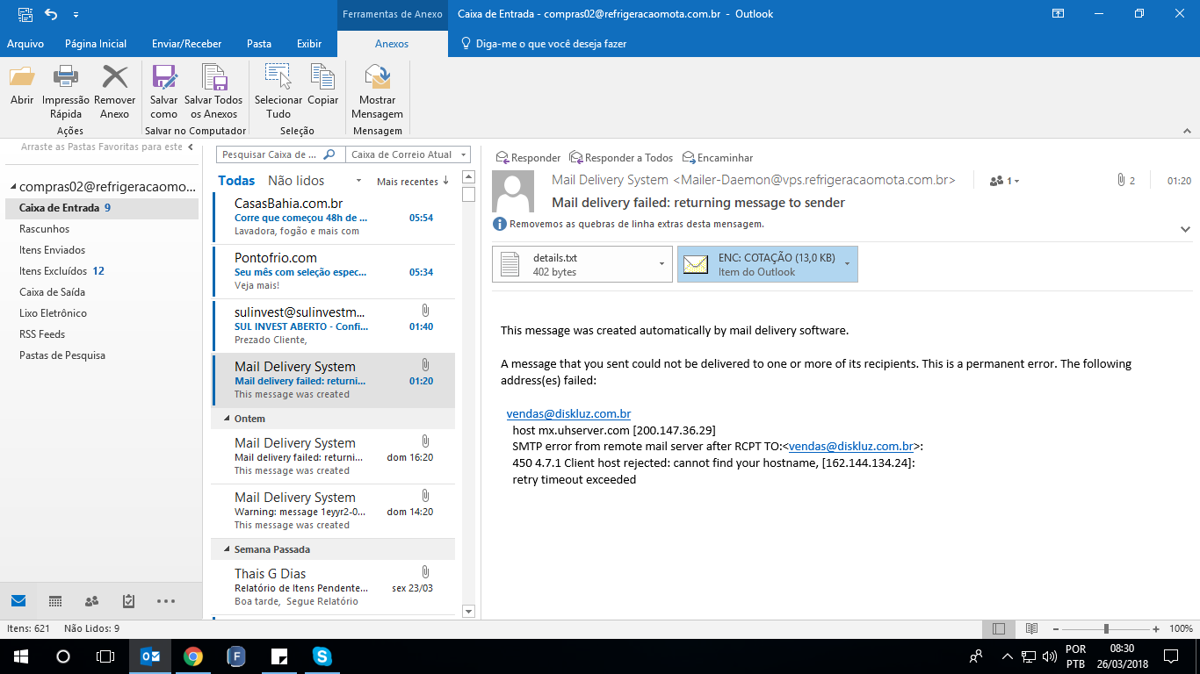
Task: Open the Caixa de Correio Atual dropdown
Action: [408, 154]
